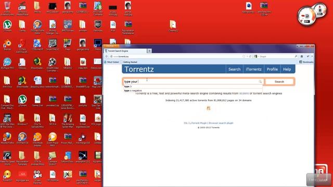The width and height of the screenshot is (333, 187).
Task: Select the CDBurnerXP desktop icon
Action: click(37, 45)
